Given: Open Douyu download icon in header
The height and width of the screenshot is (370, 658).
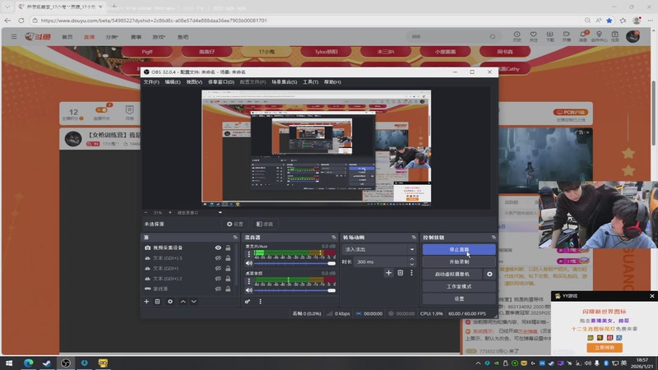Looking at the screenshot, I should 549,36.
